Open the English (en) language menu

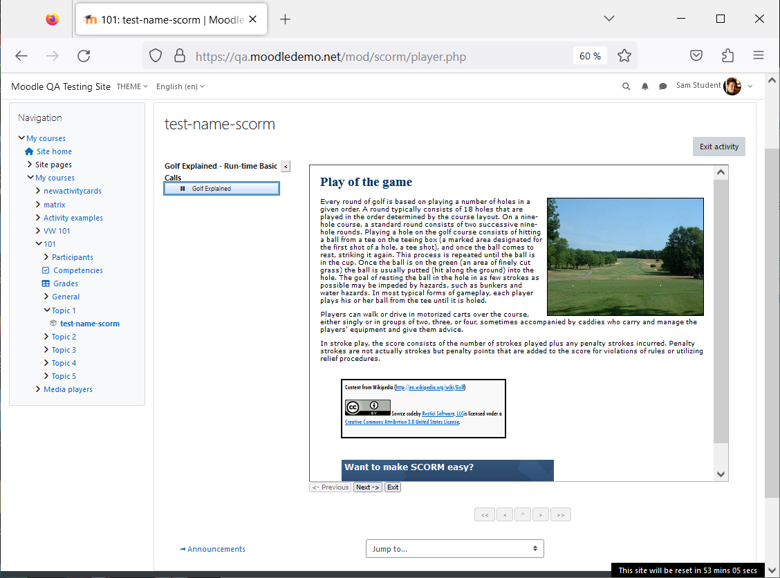click(x=180, y=86)
